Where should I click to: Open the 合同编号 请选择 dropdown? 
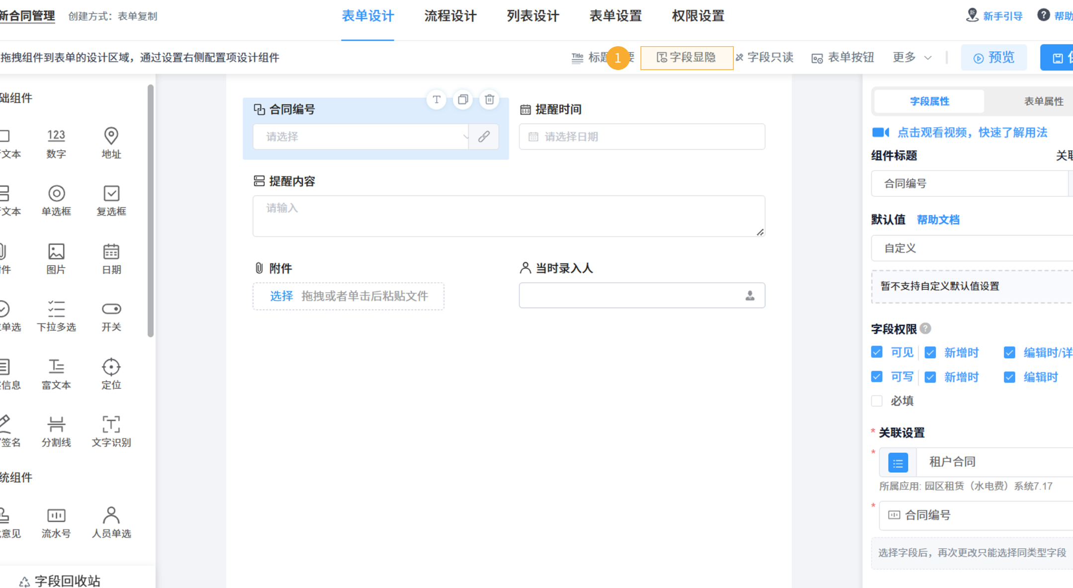(x=361, y=137)
